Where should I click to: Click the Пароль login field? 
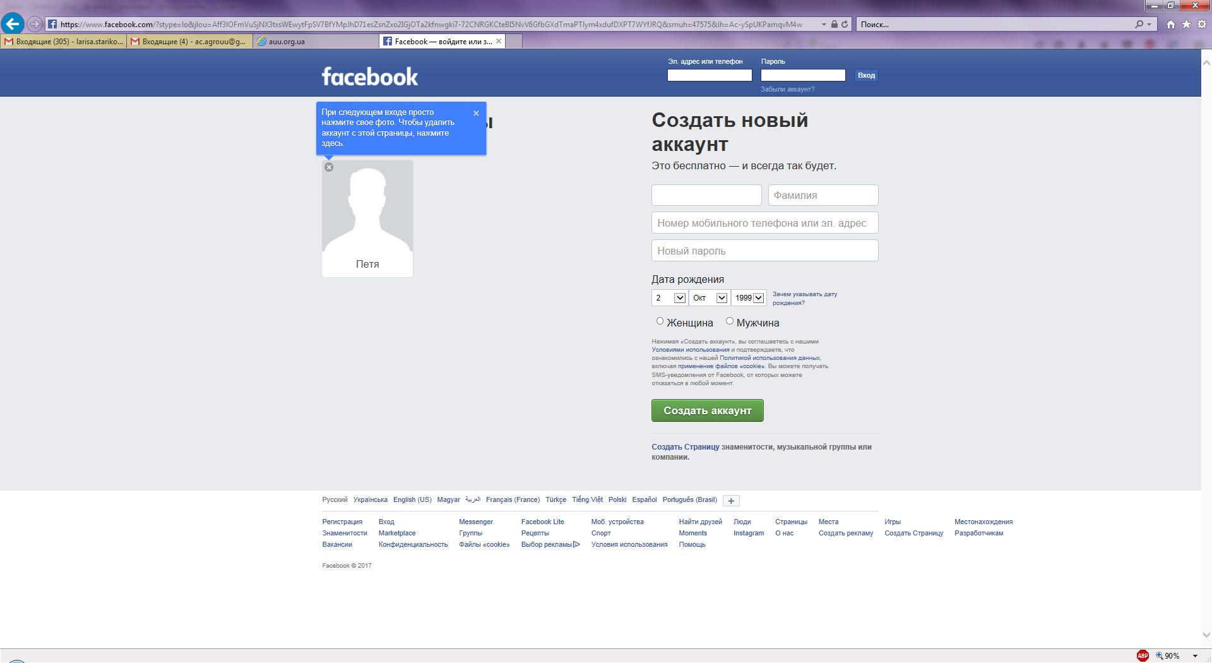[x=803, y=75]
